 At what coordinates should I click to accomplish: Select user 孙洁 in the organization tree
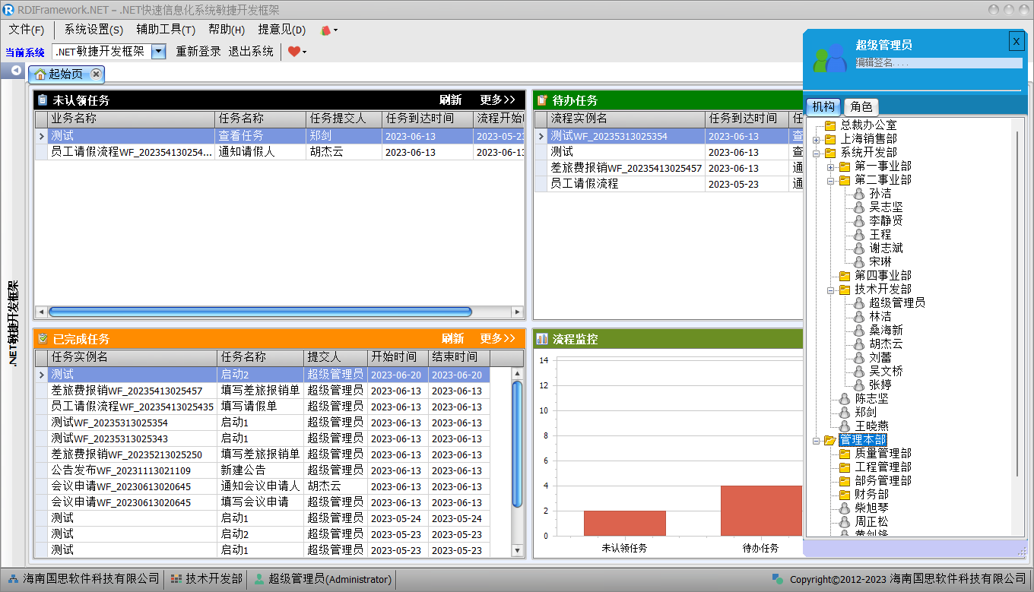pyautogui.click(x=880, y=194)
